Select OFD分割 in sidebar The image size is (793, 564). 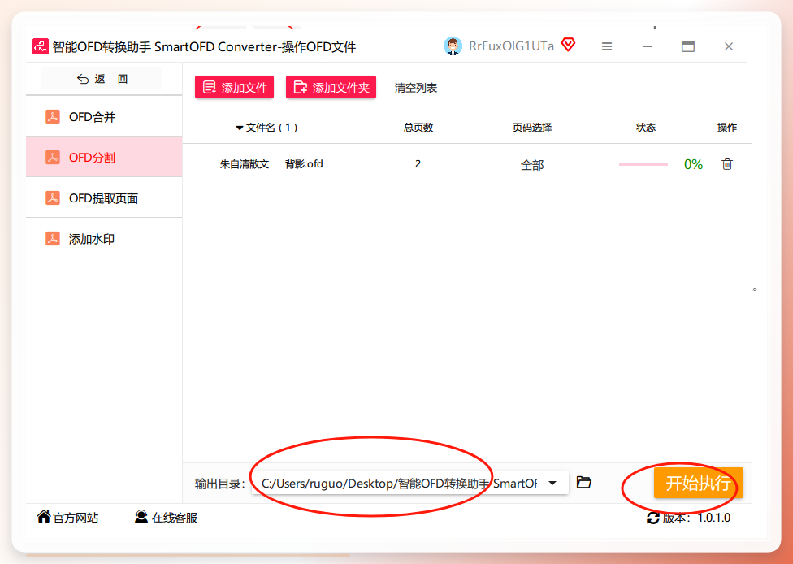click(x=104, y=157)
